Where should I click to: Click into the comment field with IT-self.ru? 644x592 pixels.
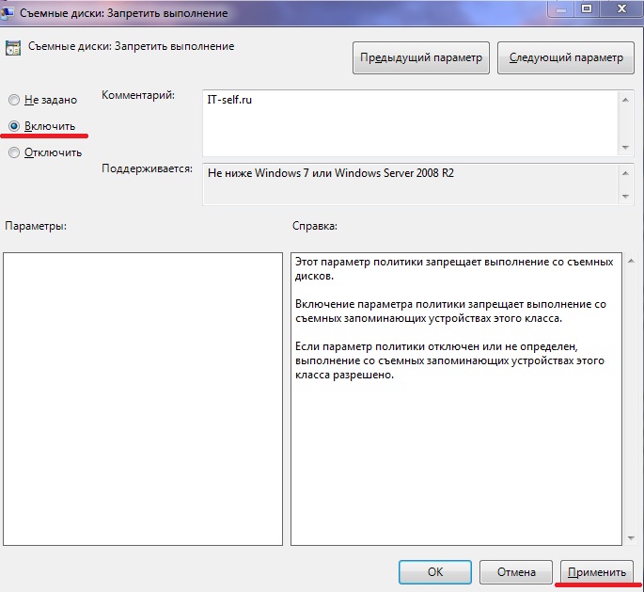[410, 123]
